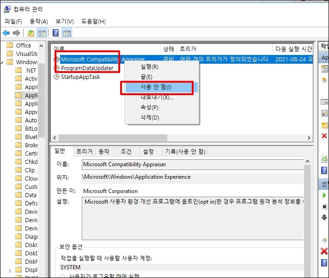Choose 실행(R) from the context menu
The height and width of the screenshot is (278, 329).
click(x=162, y=67)
